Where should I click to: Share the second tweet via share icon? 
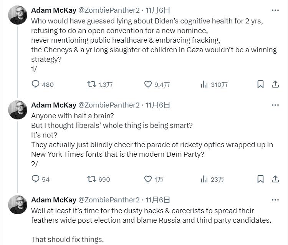pyautogui.click(x=275, y=179)
